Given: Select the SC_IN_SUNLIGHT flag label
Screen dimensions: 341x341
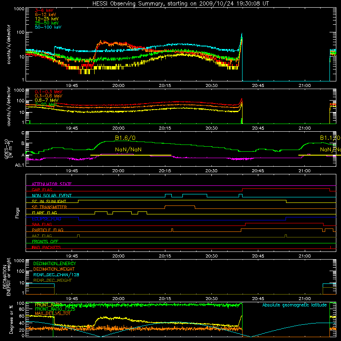Looking at the screenshot, I should [x=49, y=201].
